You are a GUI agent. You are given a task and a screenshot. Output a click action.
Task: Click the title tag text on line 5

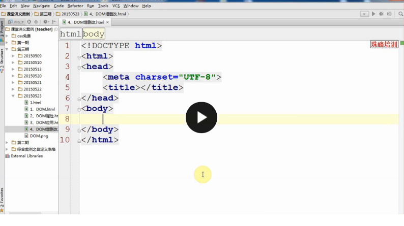coord(143,87)
